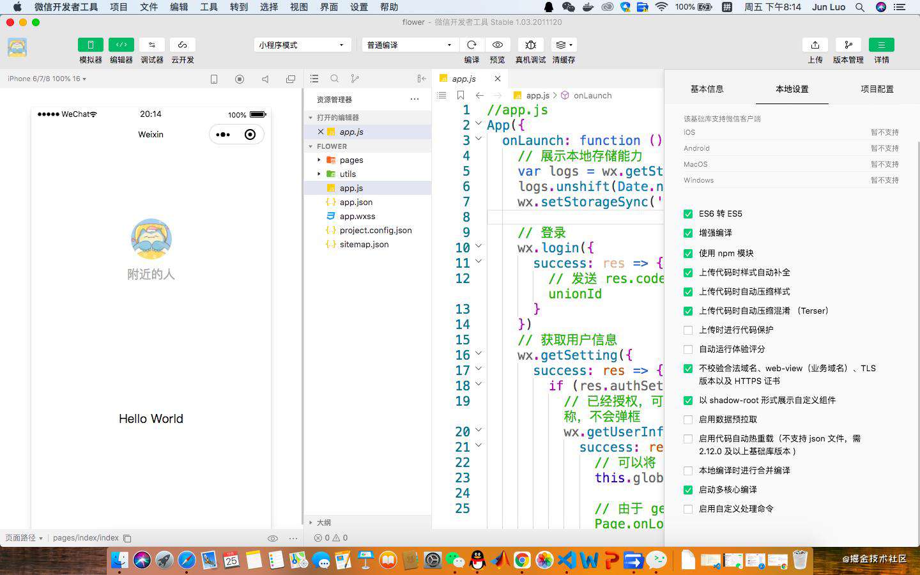
Task: Uncheck 上传代码时样式自动补全 checkbox
Action: (x=688, y=273)
